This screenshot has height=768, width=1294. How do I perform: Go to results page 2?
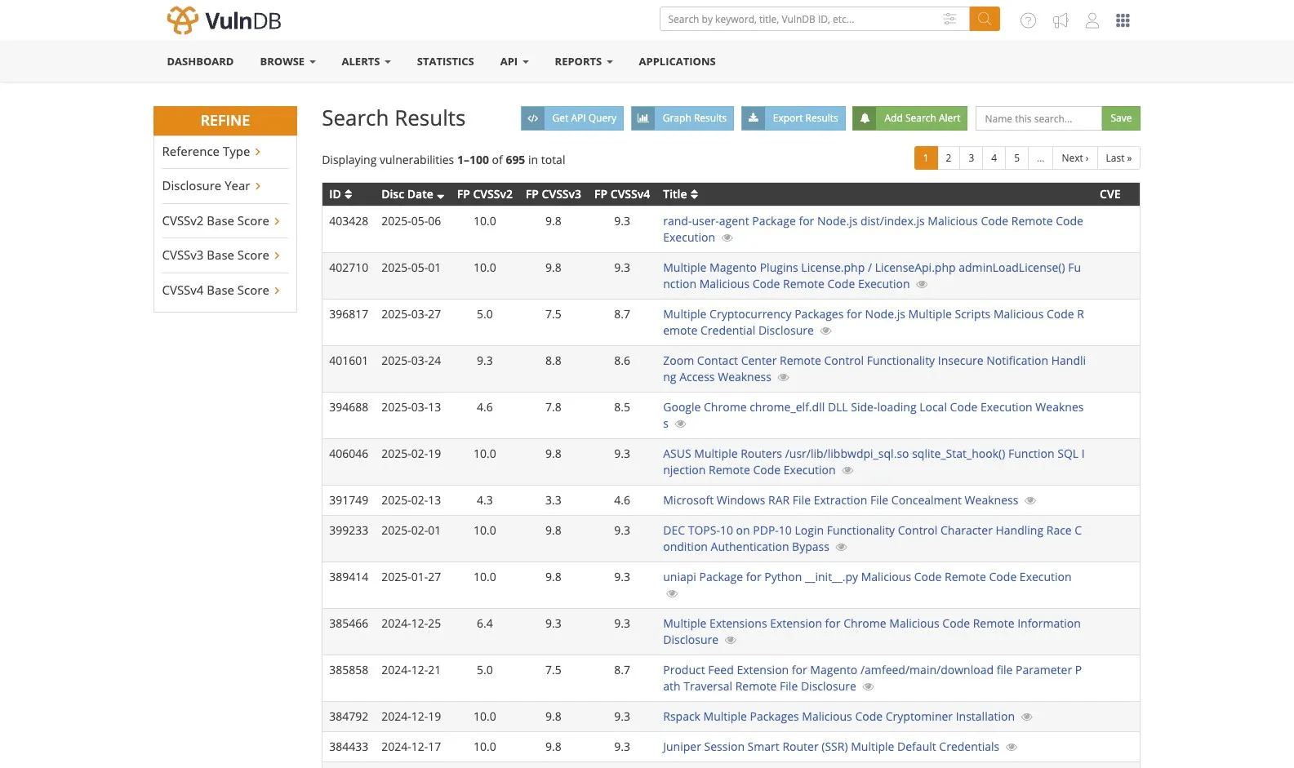point(949,158)
